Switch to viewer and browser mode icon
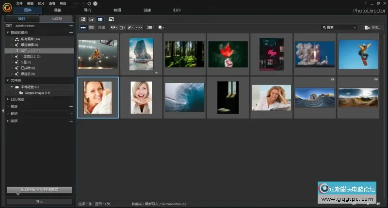Viewport: 388px width, 208px height. pos(83,19)
